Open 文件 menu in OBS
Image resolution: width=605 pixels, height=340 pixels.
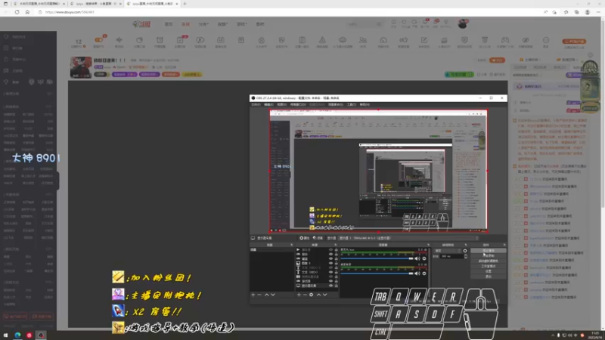tap(256, 104)
